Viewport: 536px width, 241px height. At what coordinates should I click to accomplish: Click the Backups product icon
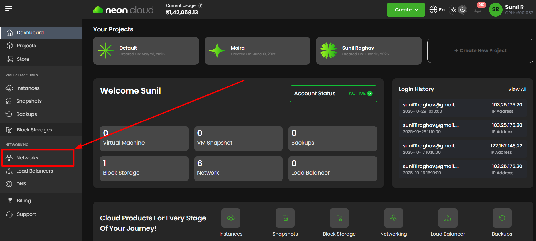tap(502, 218)
